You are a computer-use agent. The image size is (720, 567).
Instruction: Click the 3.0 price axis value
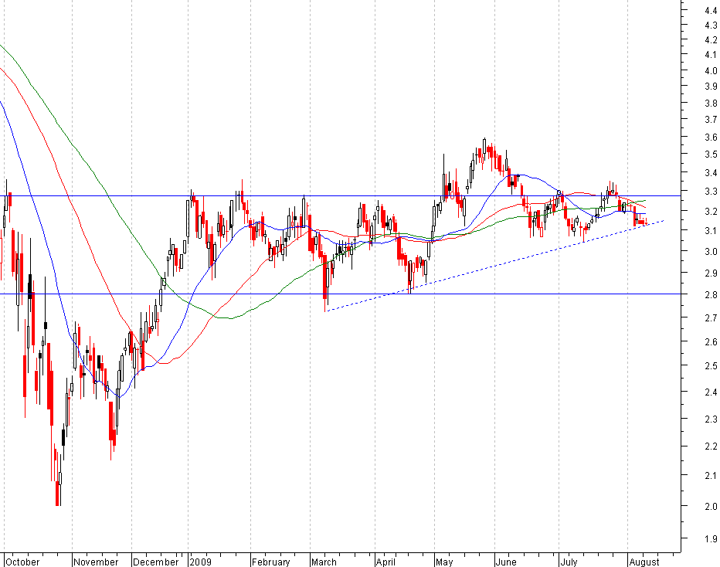[711, 251]
